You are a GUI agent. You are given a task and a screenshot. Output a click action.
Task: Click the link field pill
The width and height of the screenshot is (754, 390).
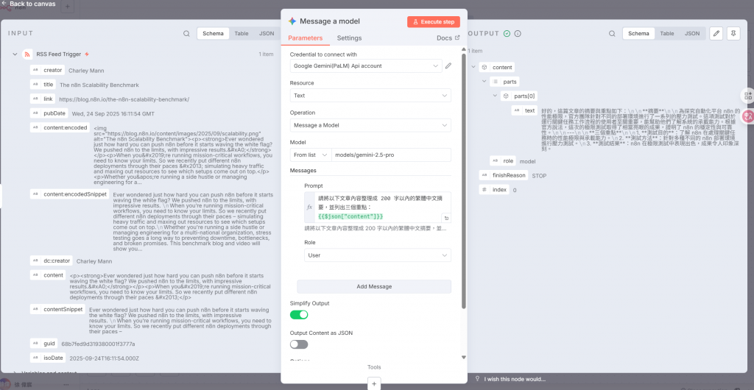(42, 99)
